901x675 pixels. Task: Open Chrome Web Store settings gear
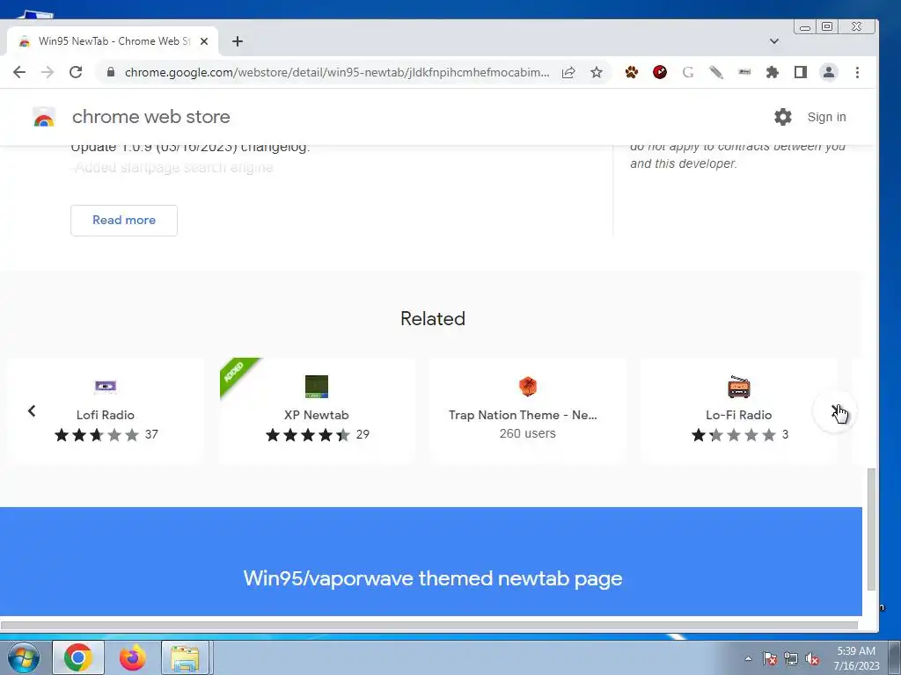coord(782,117)
